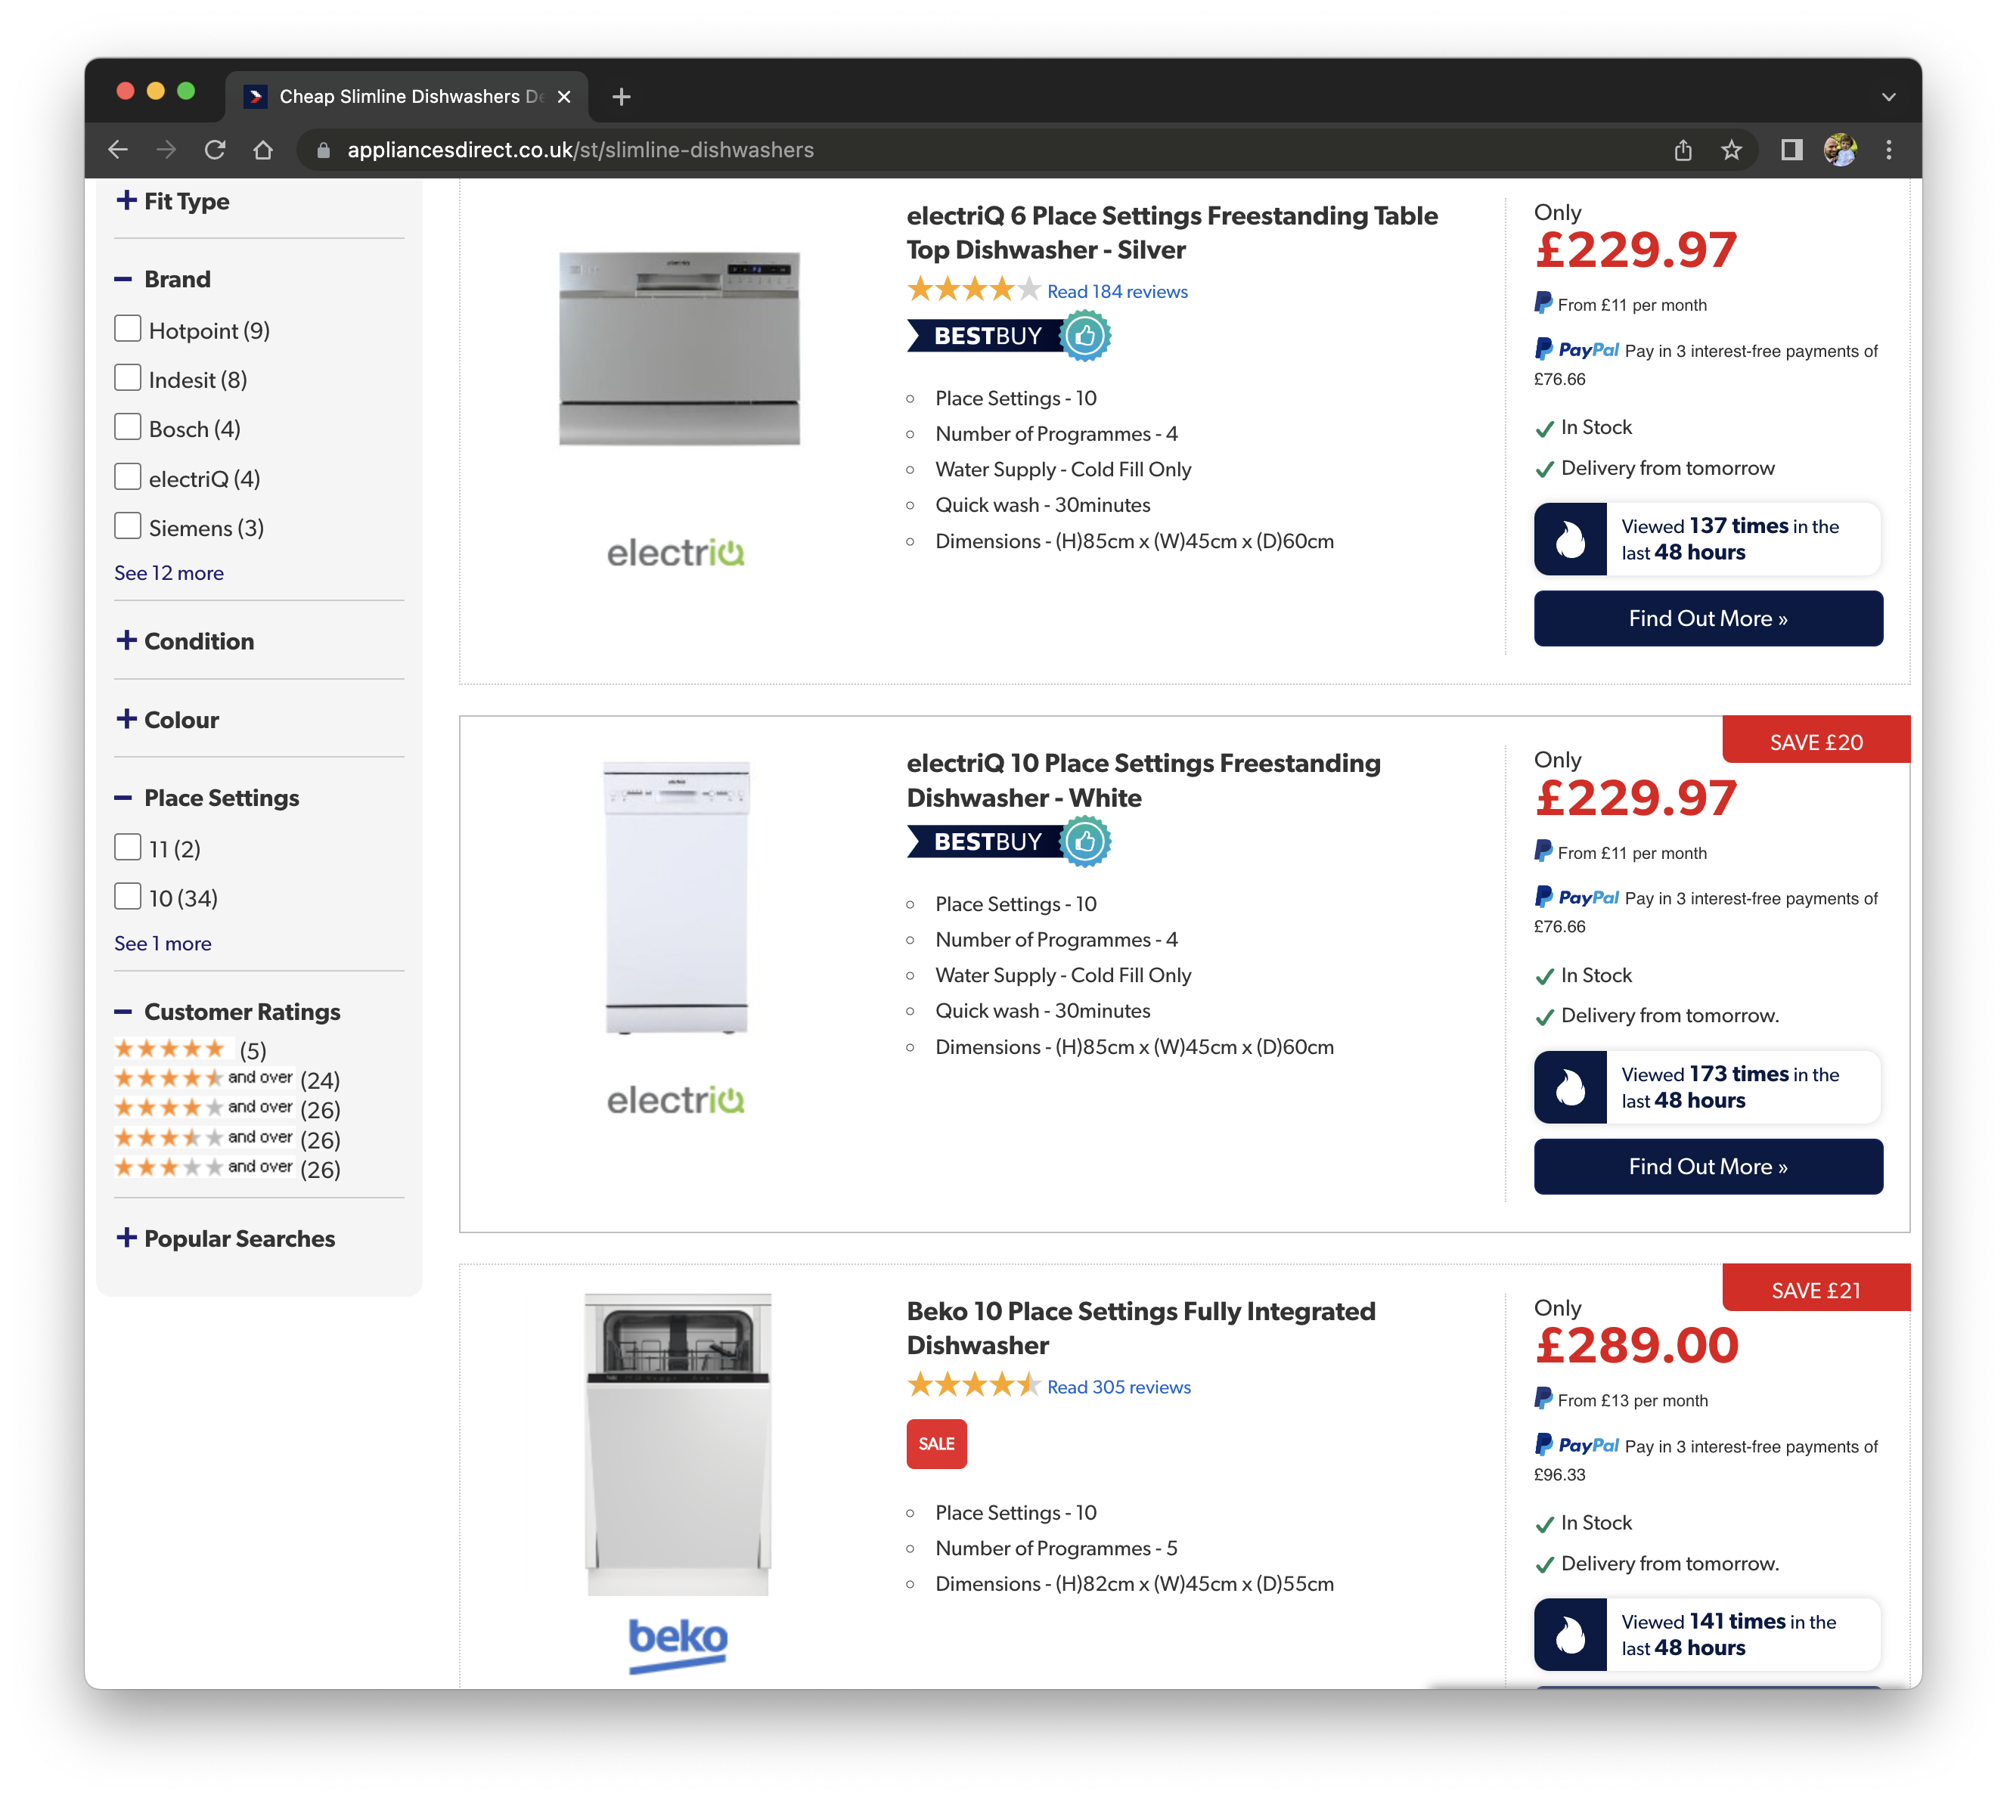2007x1801 pixels.
Task: Tick the Hotpoint brand checkbox
Action: (x=128, y=329)
